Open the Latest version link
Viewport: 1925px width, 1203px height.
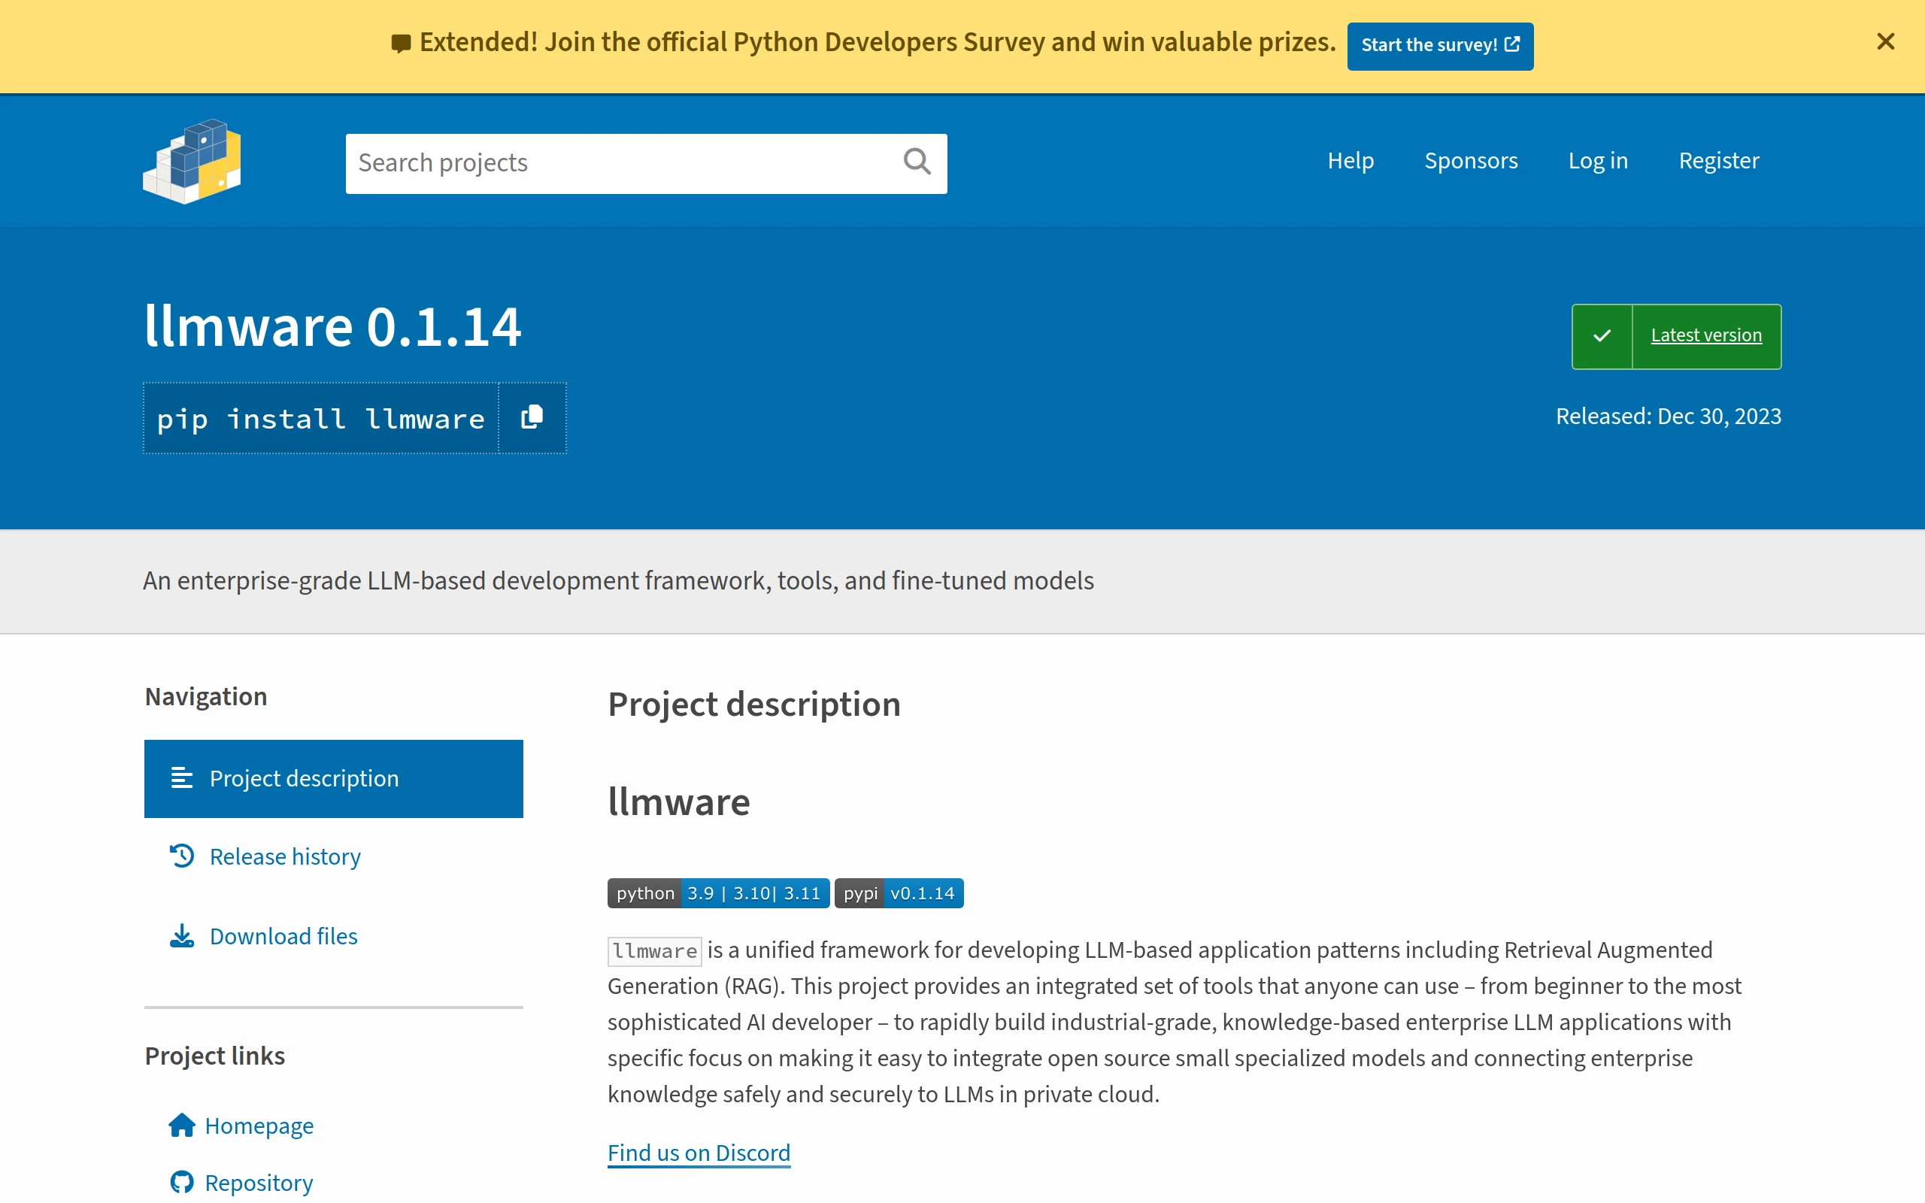point(1705,336)
